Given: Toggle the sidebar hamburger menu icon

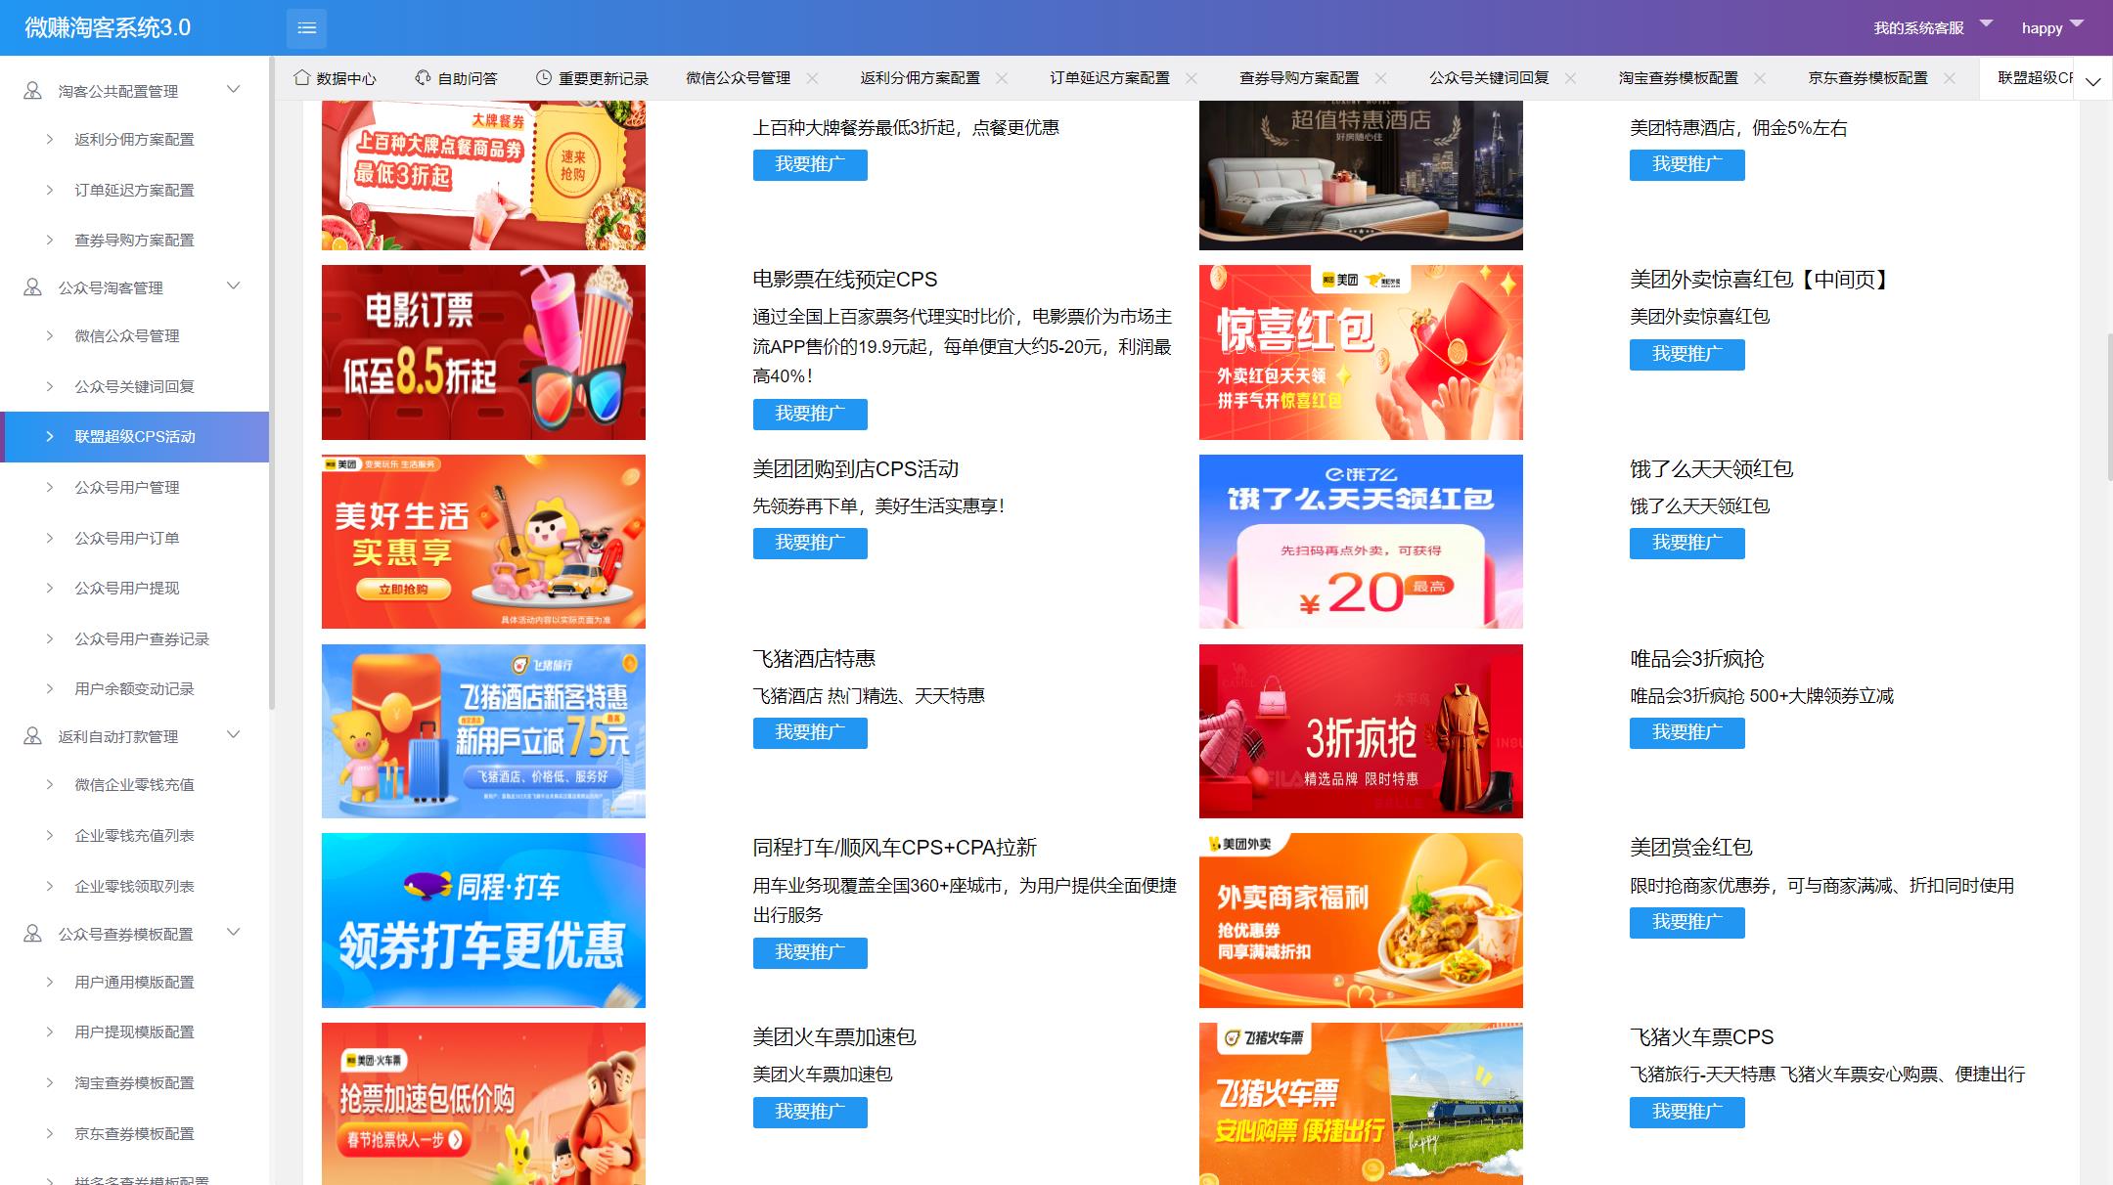Looking at the screenshot, I should [306, 27].
